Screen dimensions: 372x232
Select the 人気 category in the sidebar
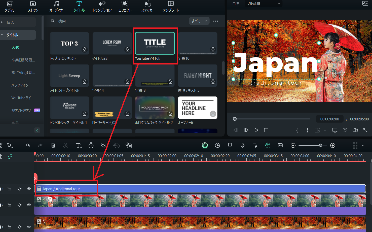click(x=15, y=47)
